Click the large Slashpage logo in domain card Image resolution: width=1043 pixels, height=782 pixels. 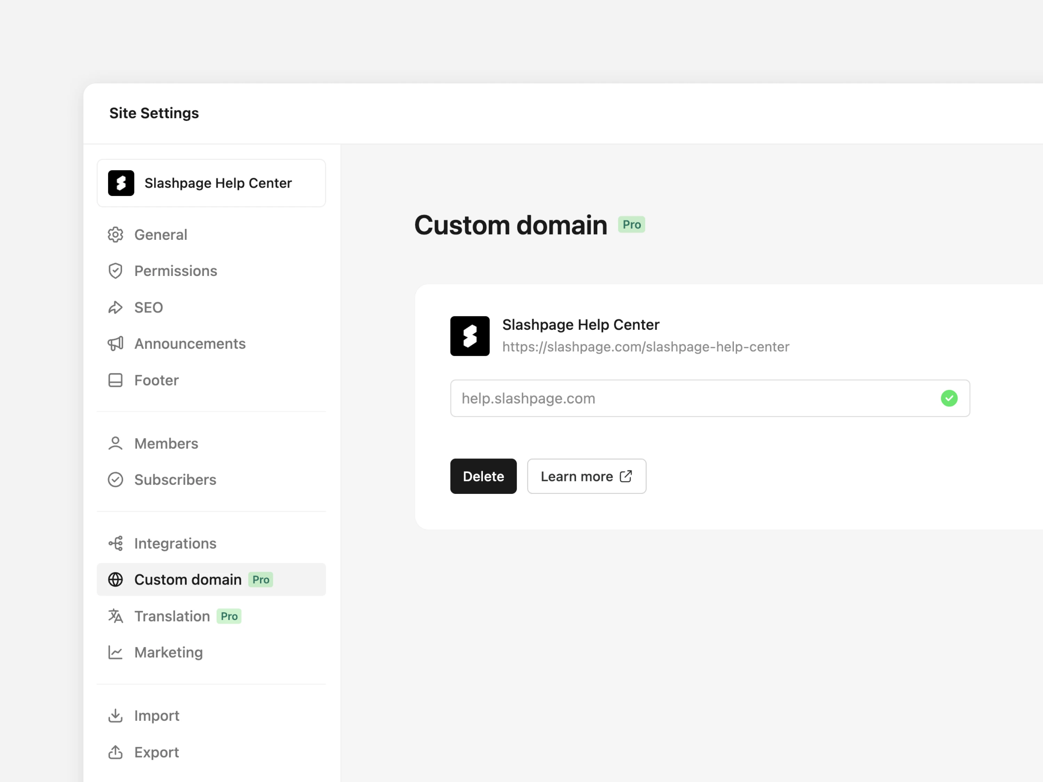(x=470, y=336)
